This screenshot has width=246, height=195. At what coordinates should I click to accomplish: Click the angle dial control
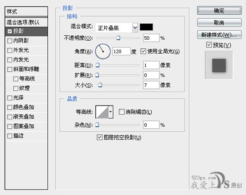103,51
